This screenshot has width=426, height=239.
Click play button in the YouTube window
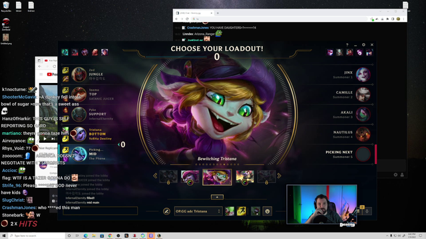pos(45,139)
